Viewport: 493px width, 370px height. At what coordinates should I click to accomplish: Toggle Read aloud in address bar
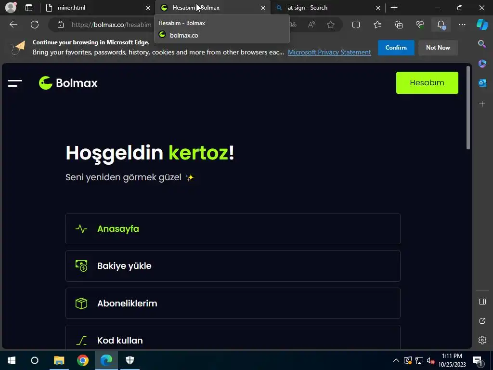pyautogui.click(x=311, y=25)
